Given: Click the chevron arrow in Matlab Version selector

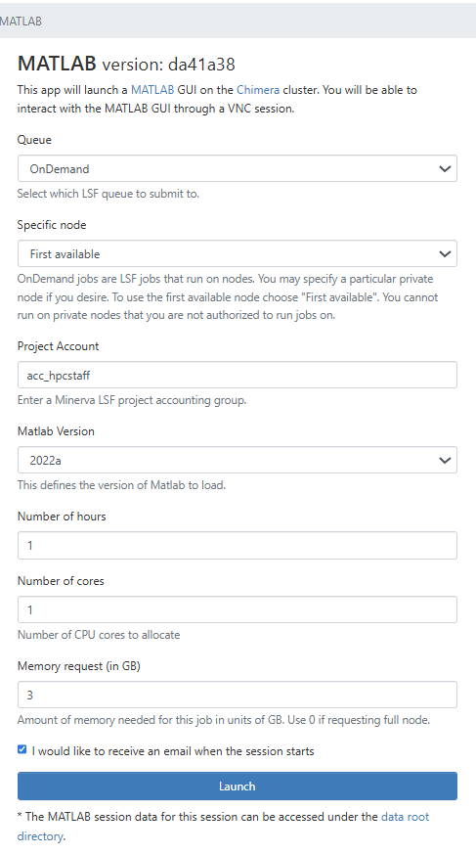Looking at the screenshot, I should pyautogui.click(x=445, y=460).
